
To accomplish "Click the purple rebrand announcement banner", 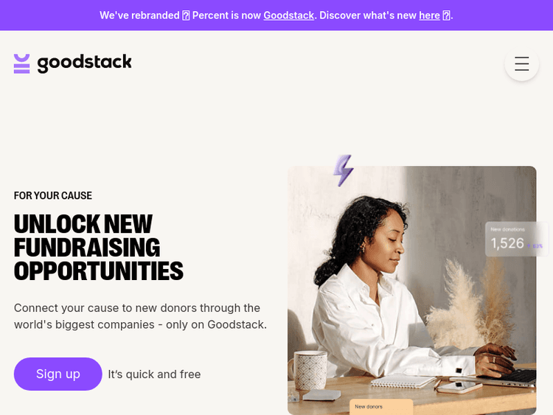I will pos(276,15).
